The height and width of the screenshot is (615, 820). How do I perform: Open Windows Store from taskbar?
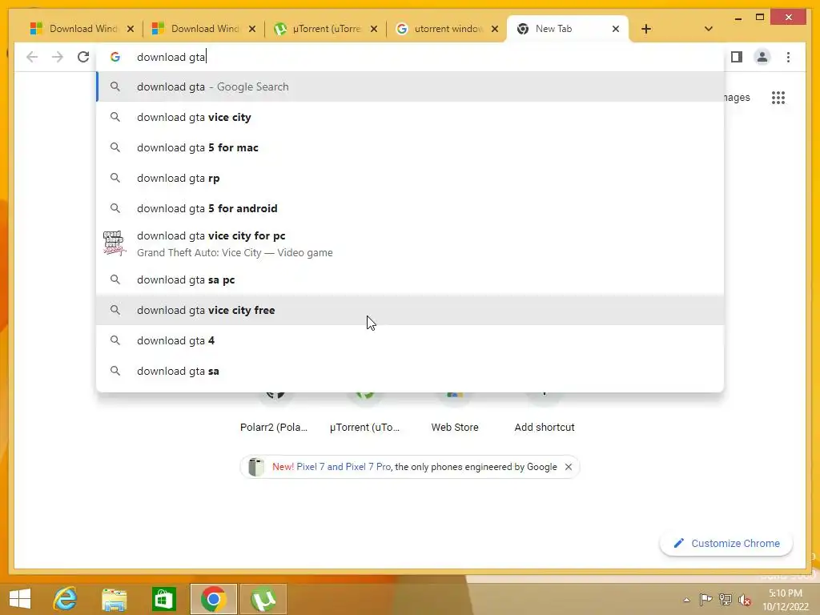tap(163, 598)
